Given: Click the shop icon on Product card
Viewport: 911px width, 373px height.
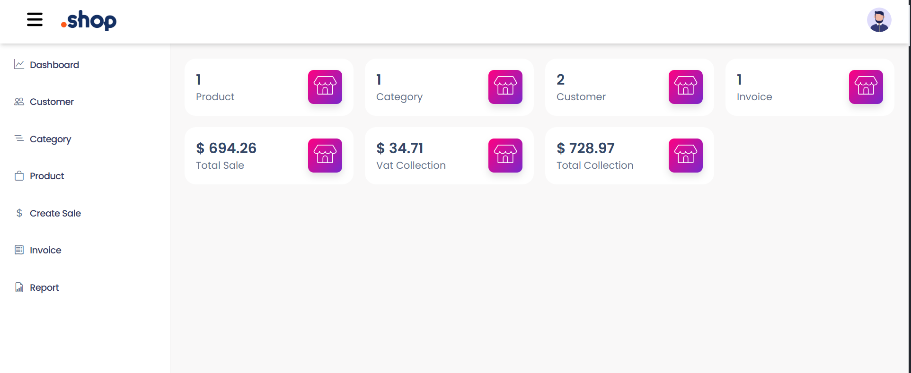Looking at the screenshot, I should click(x=325, y=87).
